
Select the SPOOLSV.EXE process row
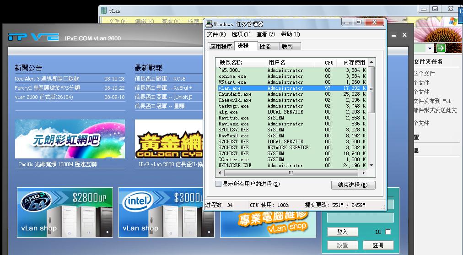pyautogui.click(x=292, y=130)
